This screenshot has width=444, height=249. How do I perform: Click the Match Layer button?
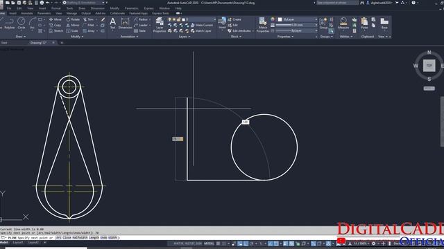coord(201,30)
